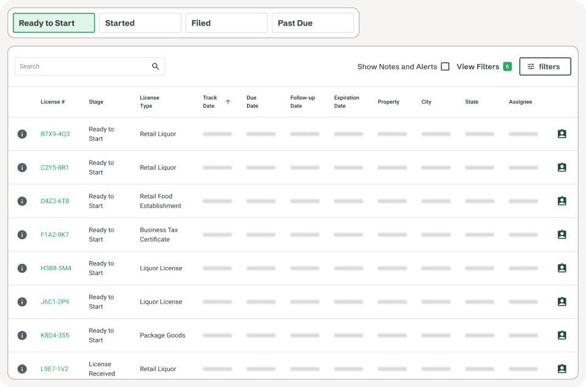Switch to the Past Due tab
586x387 pixels.
pyautogui.click(x=313, y=23)
